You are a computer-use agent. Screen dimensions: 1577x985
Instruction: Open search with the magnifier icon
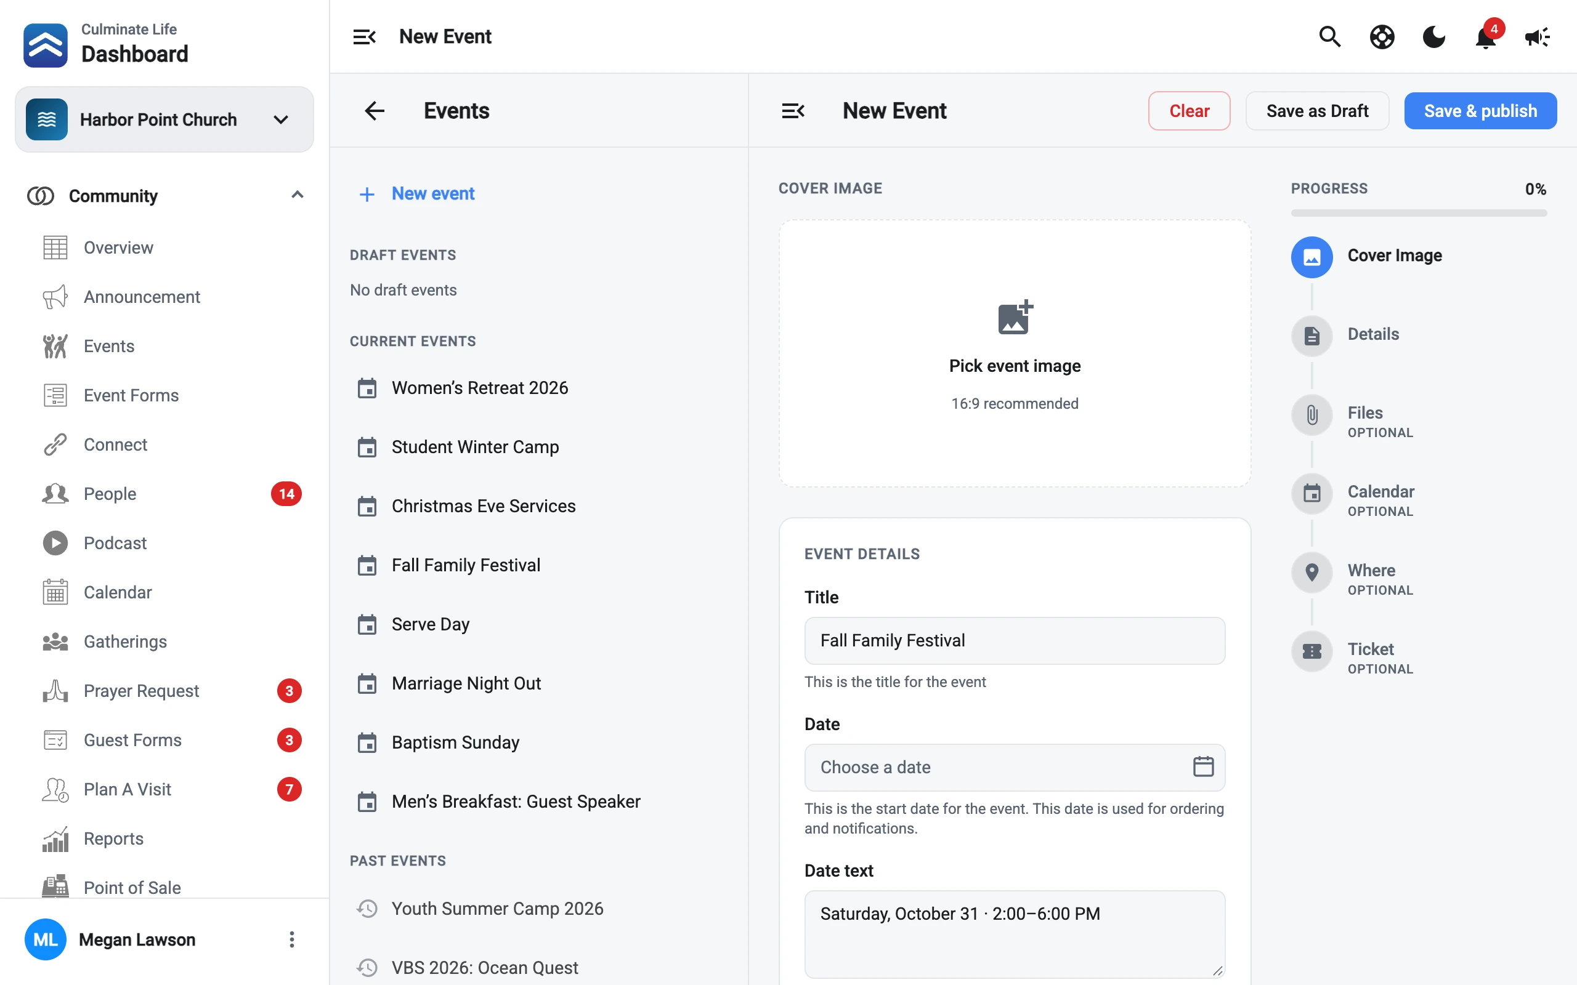coord(1329,37)
